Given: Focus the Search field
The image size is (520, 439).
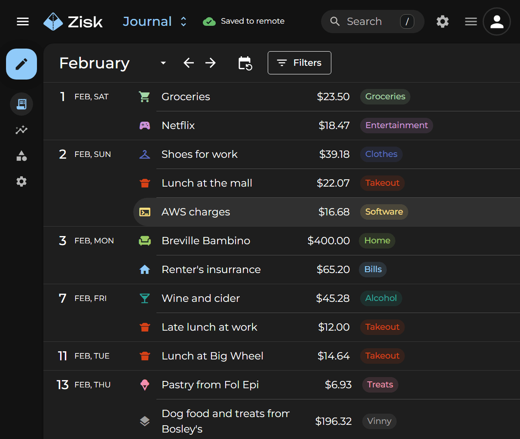Looking at the screenshot, I should (373, 21).
